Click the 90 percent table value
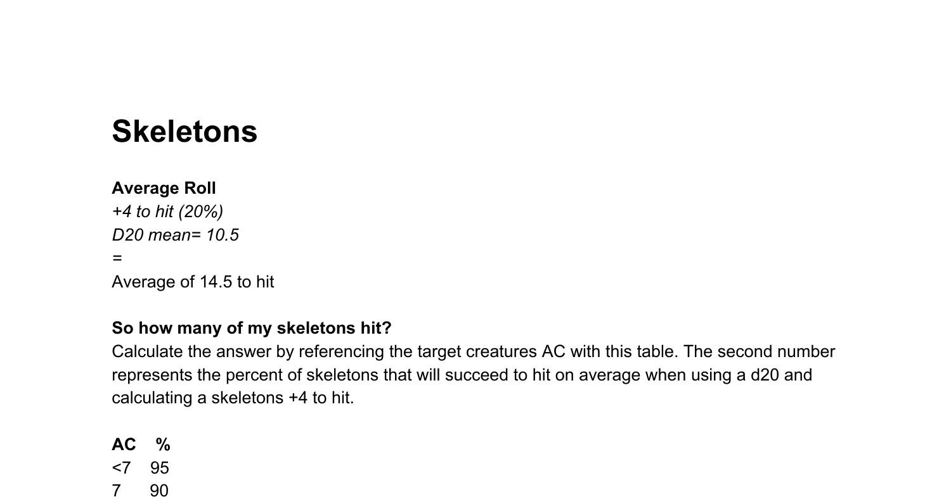 tap(159, 491)
